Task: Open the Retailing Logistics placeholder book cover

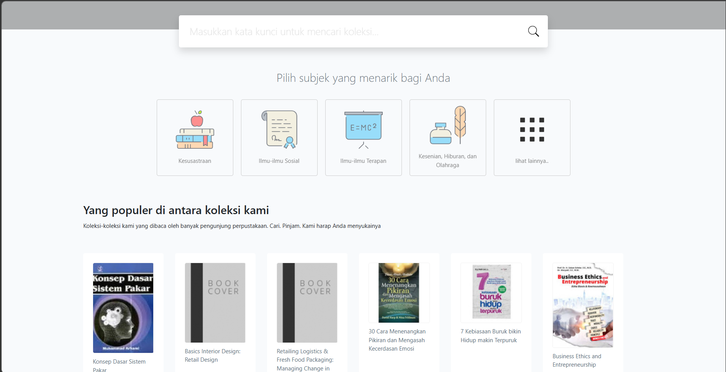Action: (x=307, y=302)
